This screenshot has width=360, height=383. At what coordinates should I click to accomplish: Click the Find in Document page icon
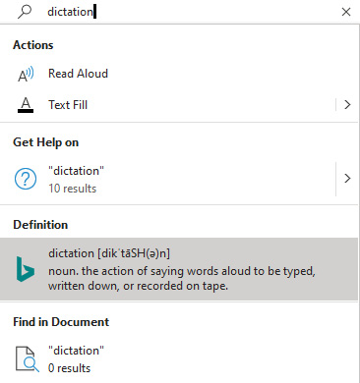(x=28, y=359)
